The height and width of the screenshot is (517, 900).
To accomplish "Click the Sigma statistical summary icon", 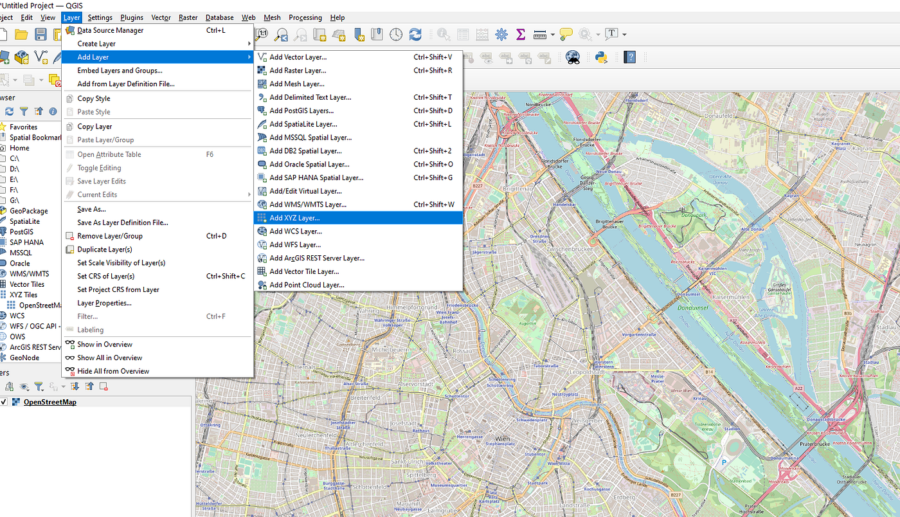I will click(521, 34).
